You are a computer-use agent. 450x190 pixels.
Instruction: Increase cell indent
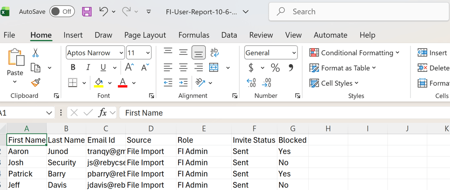point(183,83)
